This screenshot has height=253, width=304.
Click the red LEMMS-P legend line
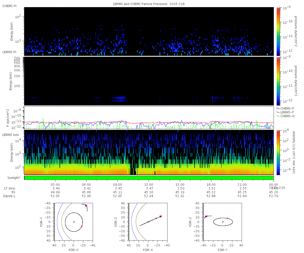(278, 112)
